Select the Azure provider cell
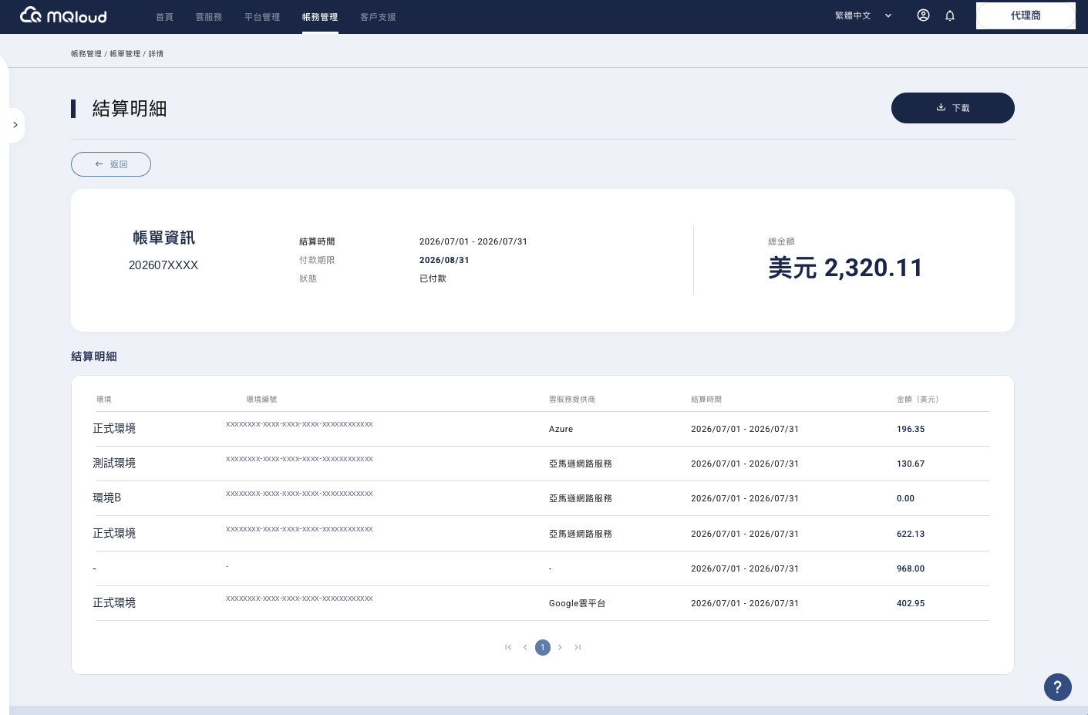 coord(561,430)
